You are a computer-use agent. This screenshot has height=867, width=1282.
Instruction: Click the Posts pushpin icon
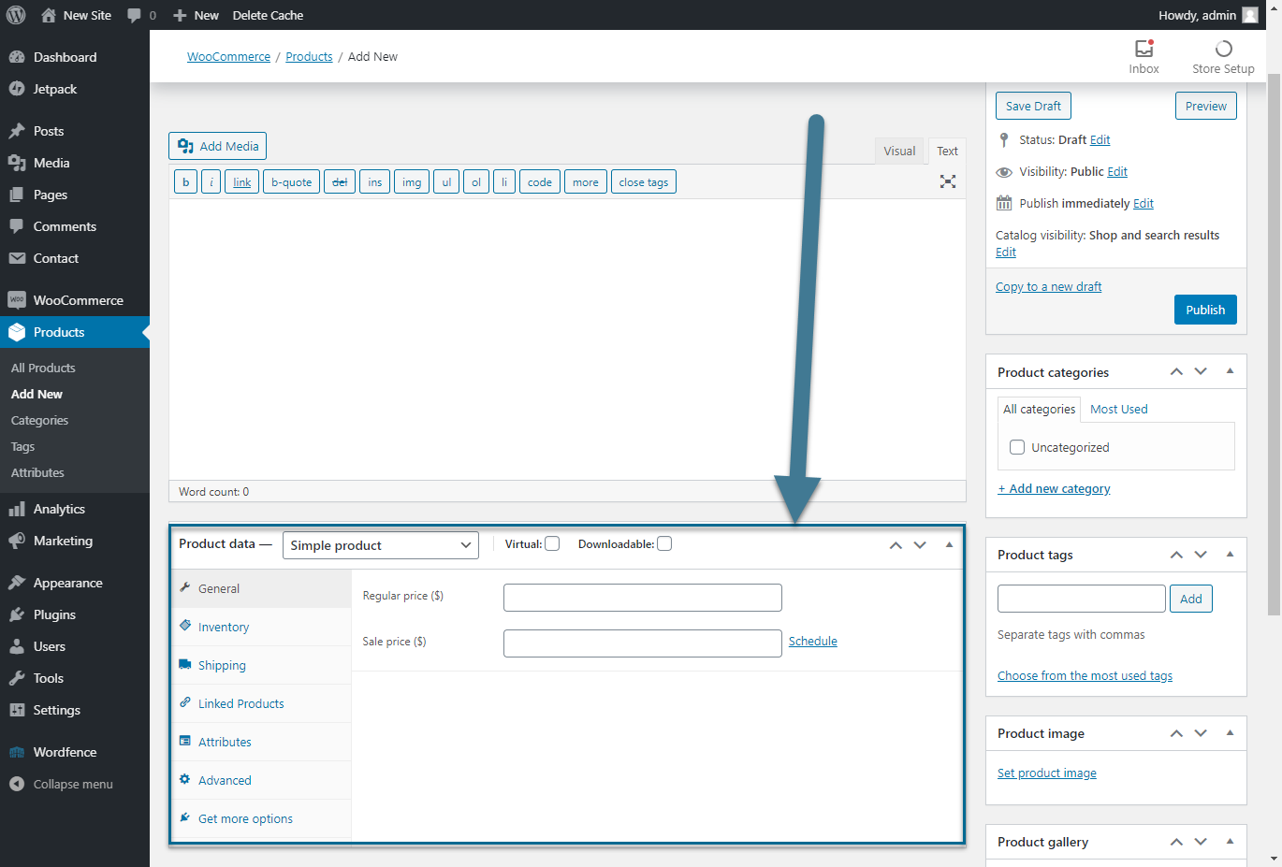17,131
